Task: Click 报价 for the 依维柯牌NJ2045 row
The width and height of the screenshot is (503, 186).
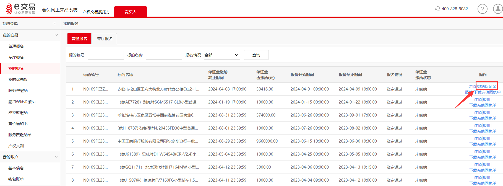Action: [x=487, y=125]
